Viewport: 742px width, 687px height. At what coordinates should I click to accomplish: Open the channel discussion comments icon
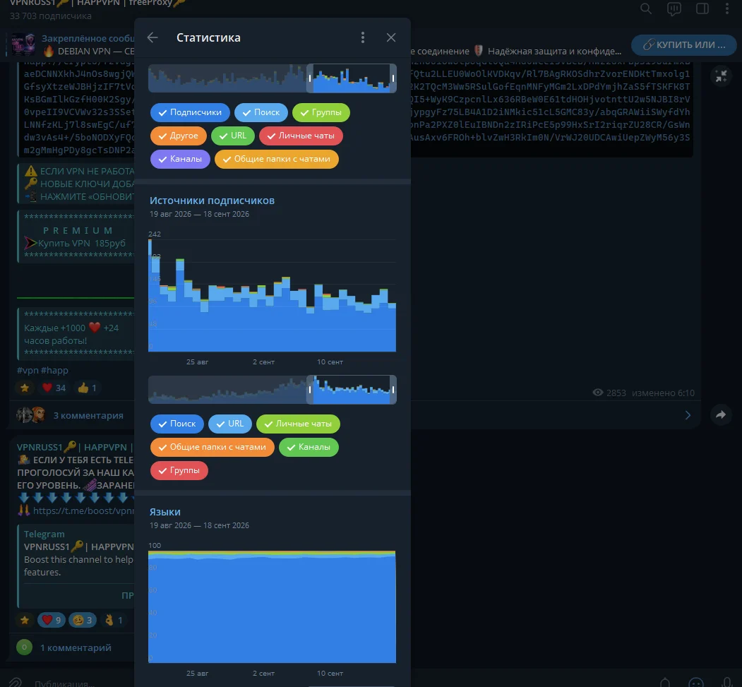click(x=674, y=8)
